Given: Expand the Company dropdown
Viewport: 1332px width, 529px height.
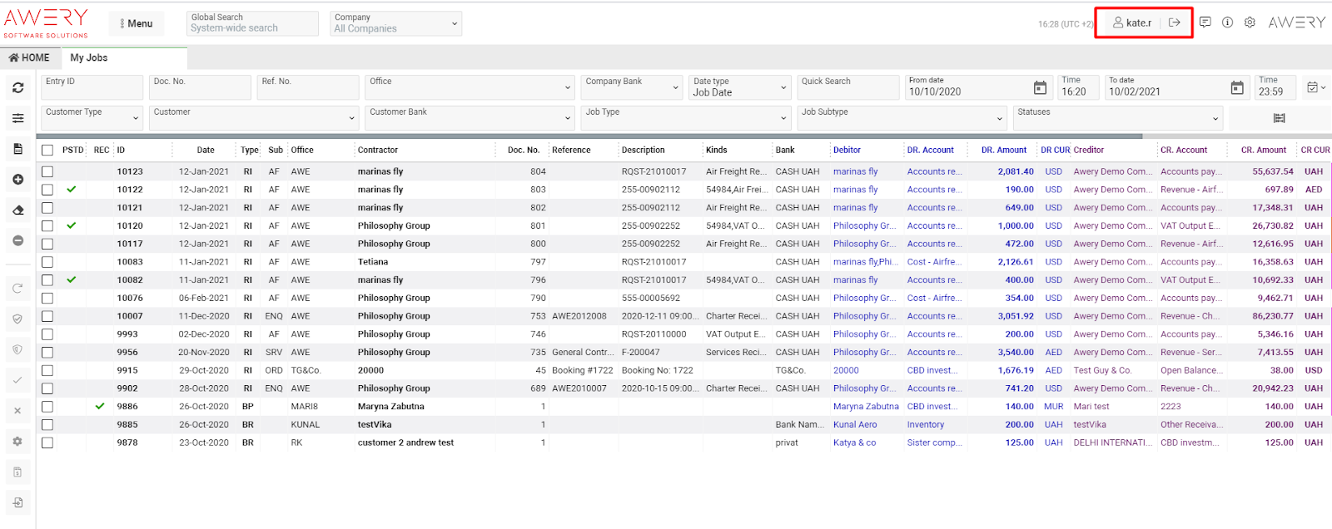Looking at the screenshot, I should (395, 23).
